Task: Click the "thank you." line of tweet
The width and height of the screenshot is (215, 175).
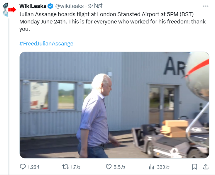Action: click(24, 29)
